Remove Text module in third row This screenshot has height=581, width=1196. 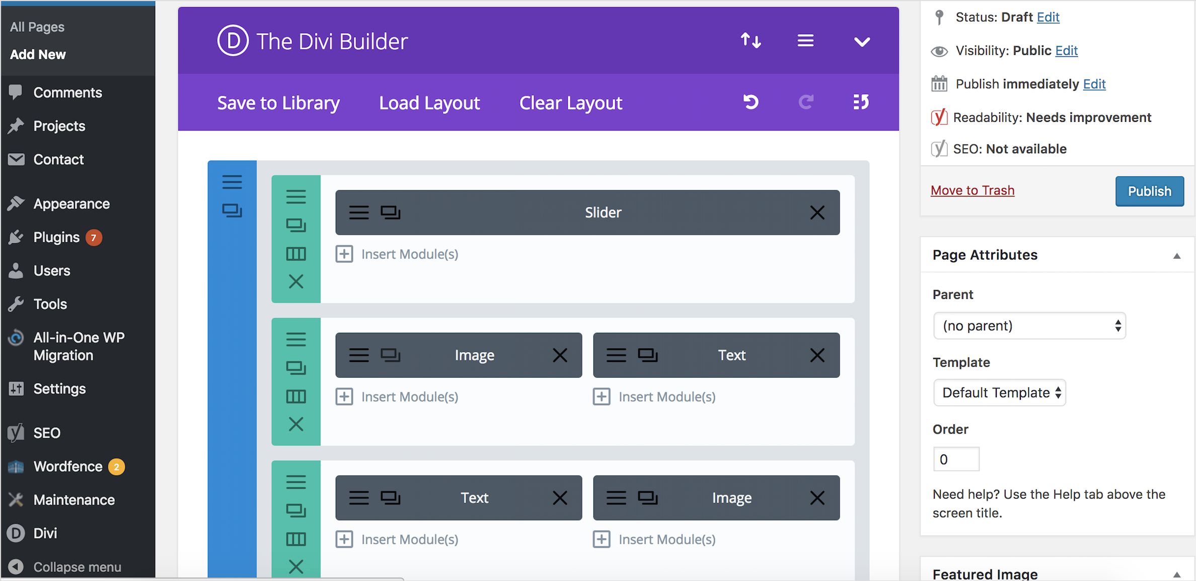(x=560, y=498)
